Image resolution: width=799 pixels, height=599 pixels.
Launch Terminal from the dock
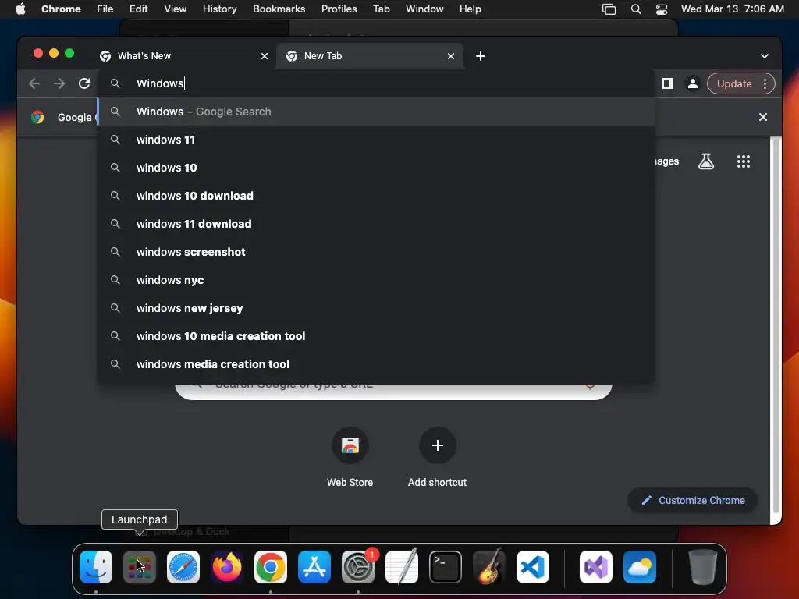[446, 567]
